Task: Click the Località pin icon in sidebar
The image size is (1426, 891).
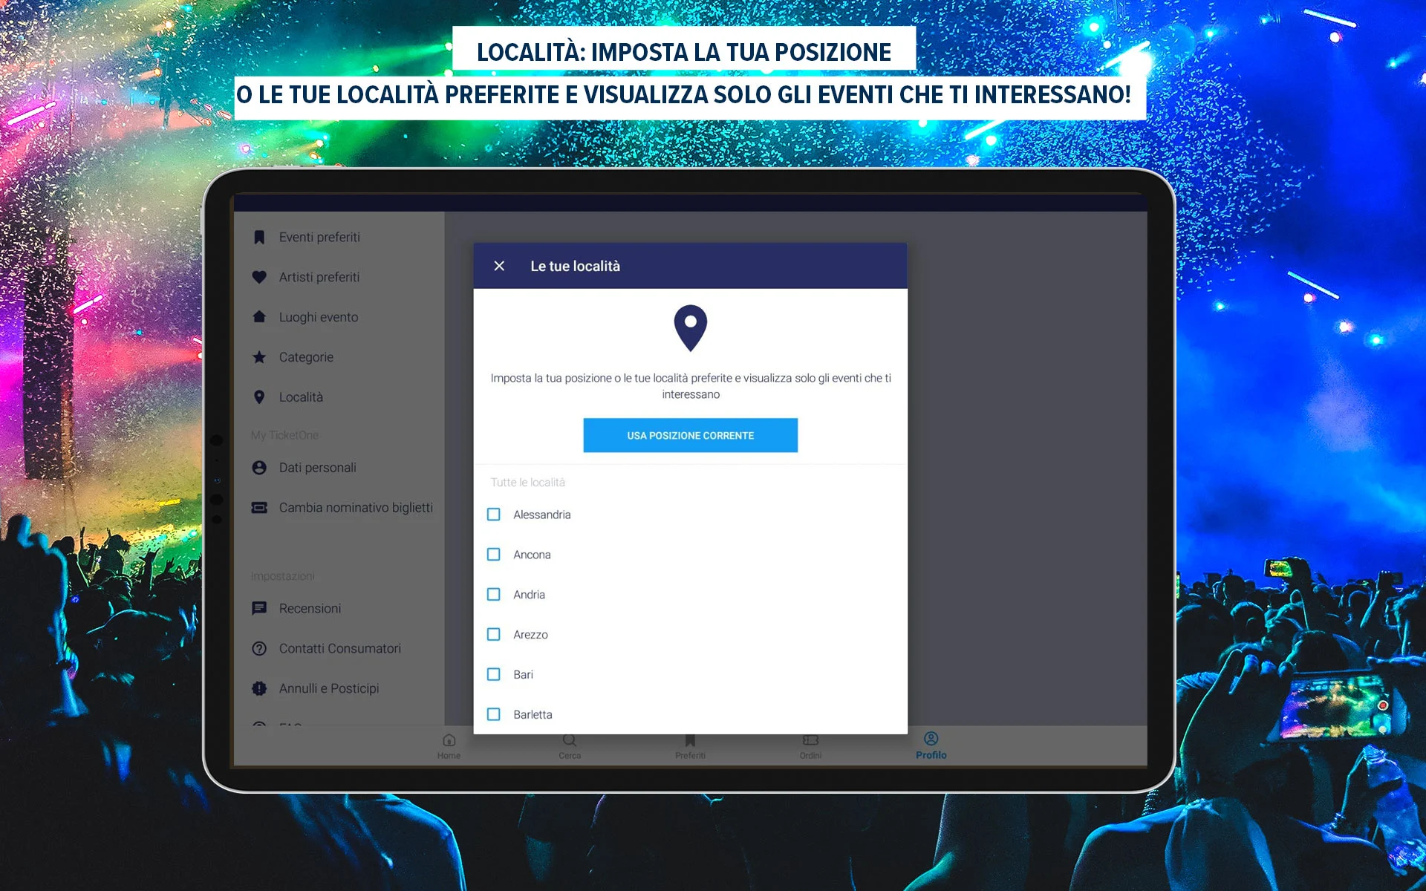Action: 259,397
